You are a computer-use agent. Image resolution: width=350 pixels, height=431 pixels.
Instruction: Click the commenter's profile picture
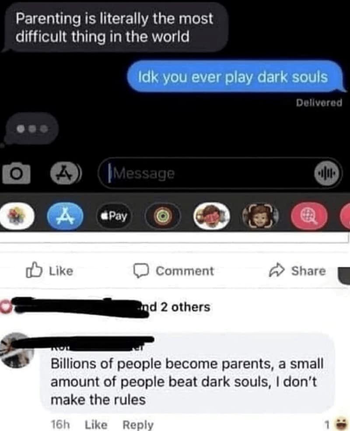pyautogui.click(x=17, y=350)
